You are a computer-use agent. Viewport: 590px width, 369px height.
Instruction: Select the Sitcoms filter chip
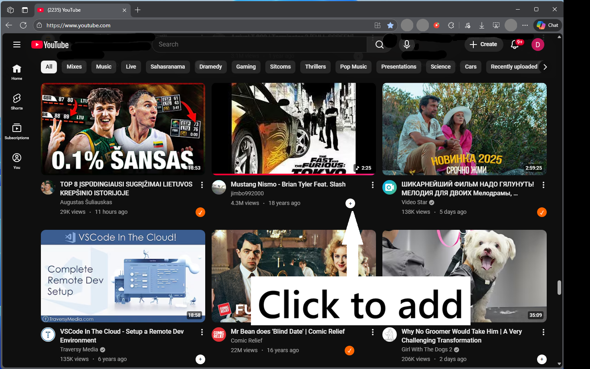click(281, 67)
